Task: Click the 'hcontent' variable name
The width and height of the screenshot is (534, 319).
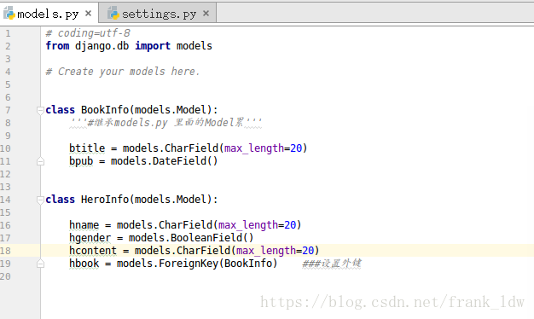Action: (x=93, y=251)
